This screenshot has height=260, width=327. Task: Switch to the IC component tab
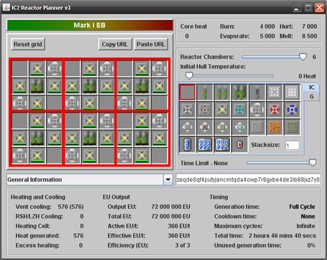[x=311, y=88]
